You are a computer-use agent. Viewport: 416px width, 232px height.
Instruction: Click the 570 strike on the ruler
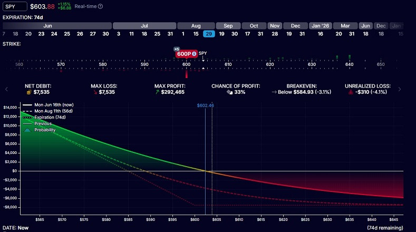(x=61, y=64)
